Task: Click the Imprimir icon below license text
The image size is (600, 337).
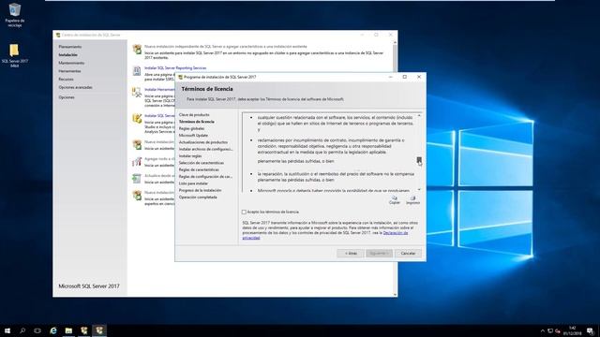Action: pos(412,199)
